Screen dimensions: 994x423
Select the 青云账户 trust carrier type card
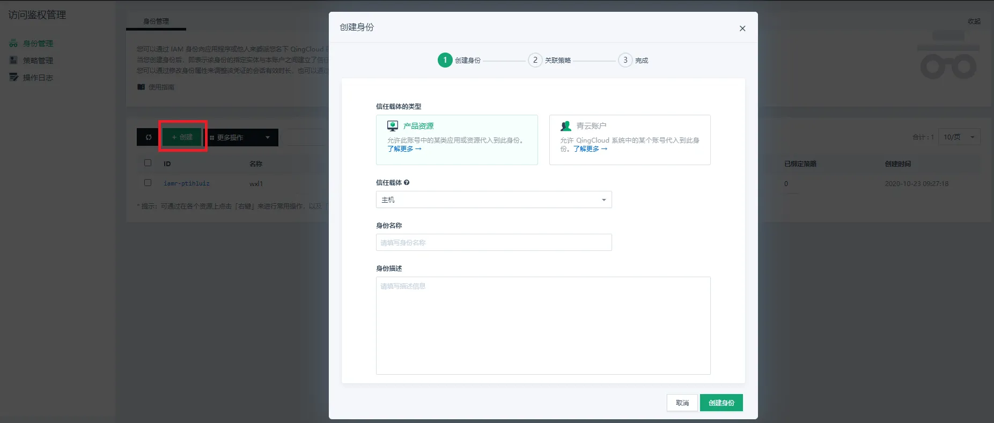click(630, 139)
